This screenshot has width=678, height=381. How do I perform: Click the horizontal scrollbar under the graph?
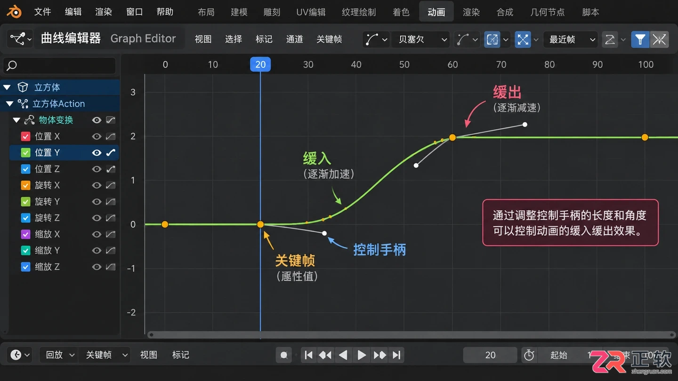(x=411, y=335)
